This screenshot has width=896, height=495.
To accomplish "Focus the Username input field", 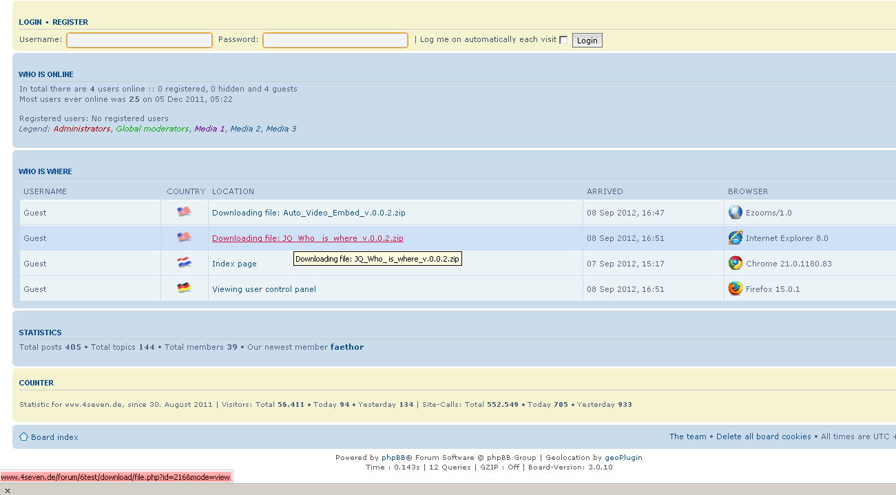I will [139, 41].
